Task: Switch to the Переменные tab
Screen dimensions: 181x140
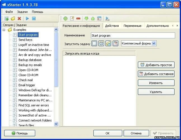Action: tap(133, 26)
